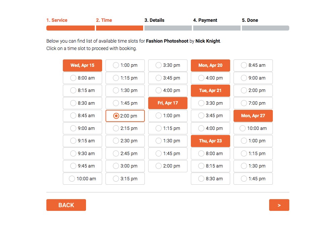Image resolution: width=336 pixels, height=228 pixels.
Task: Click the progress bar segment under Payment
Action: 217,28
